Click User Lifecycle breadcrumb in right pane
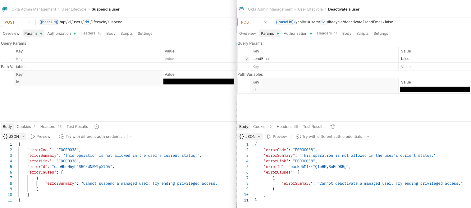Screen dimensions: 471x208 click(x=310, y=9)
